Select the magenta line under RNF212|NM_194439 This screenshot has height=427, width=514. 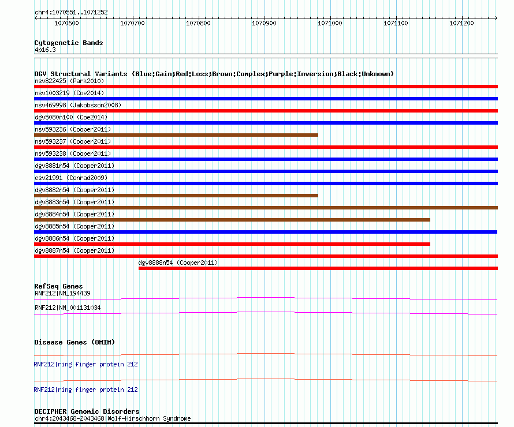pos(266,298)
